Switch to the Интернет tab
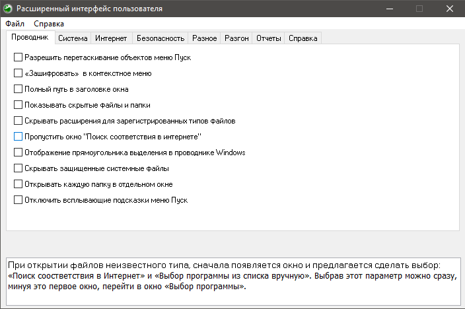This screenshot has width=465, height=309. [x=111, y=38]
